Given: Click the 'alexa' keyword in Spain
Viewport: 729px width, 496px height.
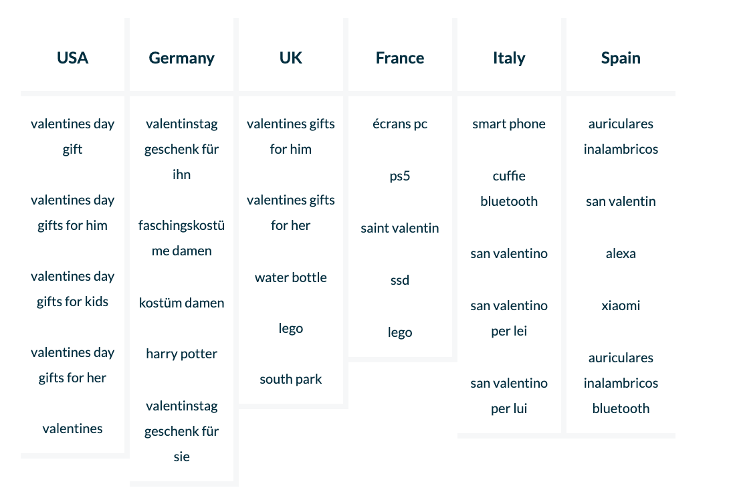Looking at the screenshot, I should pos(621,253).
